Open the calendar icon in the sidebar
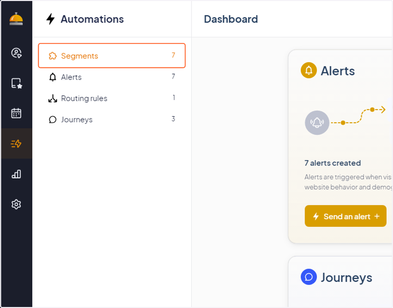Viewport: 393px width, 308px height. (16, 113)
